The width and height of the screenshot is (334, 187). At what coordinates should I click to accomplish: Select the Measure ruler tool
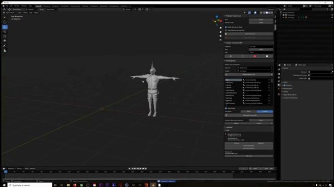(x=5, y=50)
